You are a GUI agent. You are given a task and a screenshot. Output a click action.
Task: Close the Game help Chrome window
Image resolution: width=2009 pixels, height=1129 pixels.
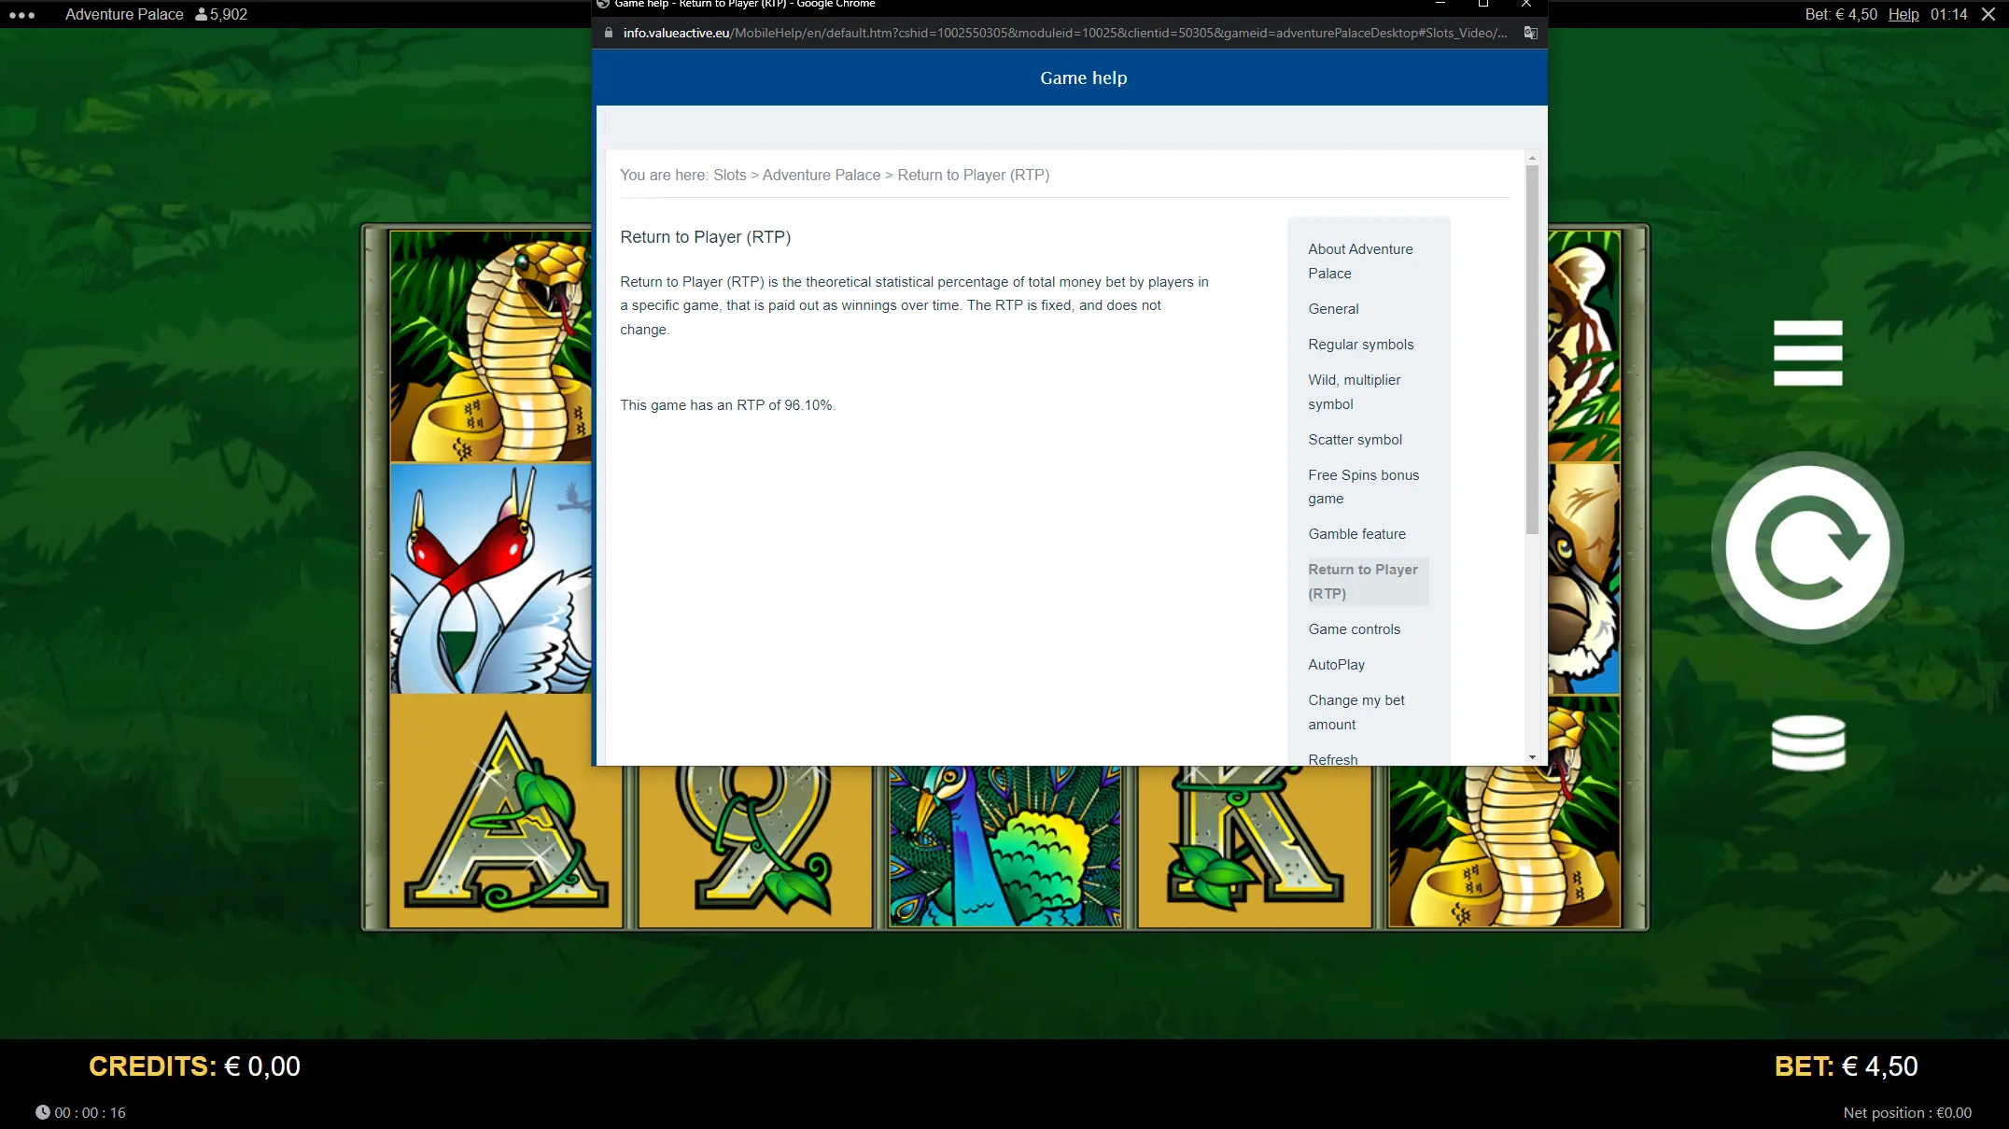click(1526, 4)
